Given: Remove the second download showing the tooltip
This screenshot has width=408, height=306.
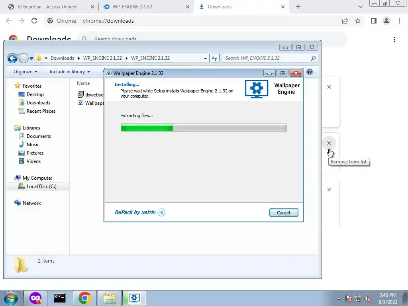Looking at the screenshot, I should pyautogui.click(x=329, y=143).
